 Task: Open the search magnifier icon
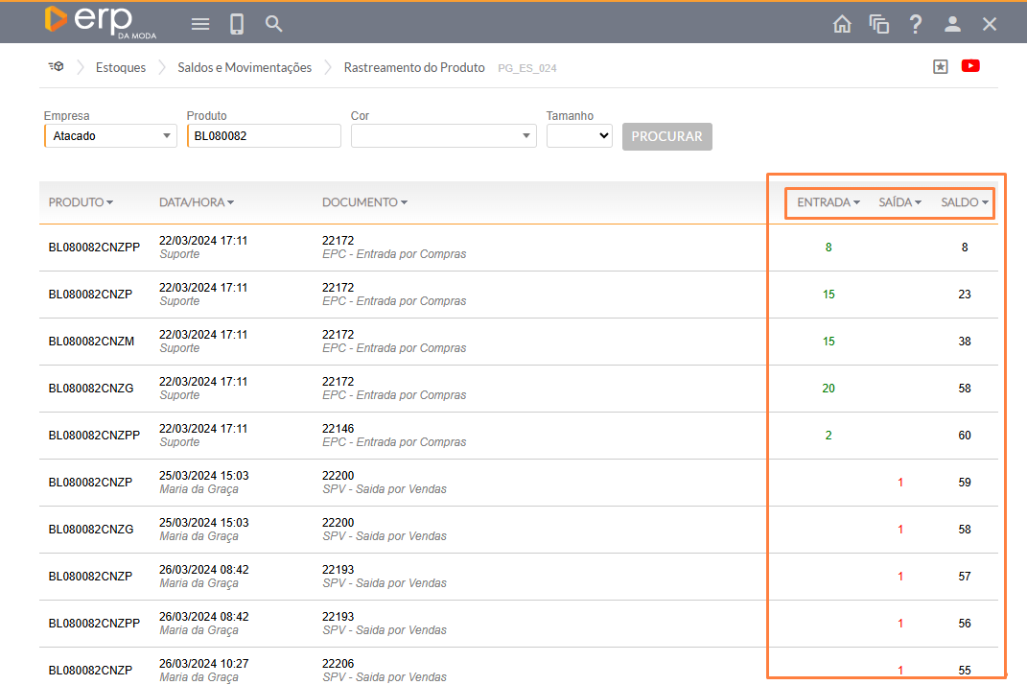click(x=274, y=24)
